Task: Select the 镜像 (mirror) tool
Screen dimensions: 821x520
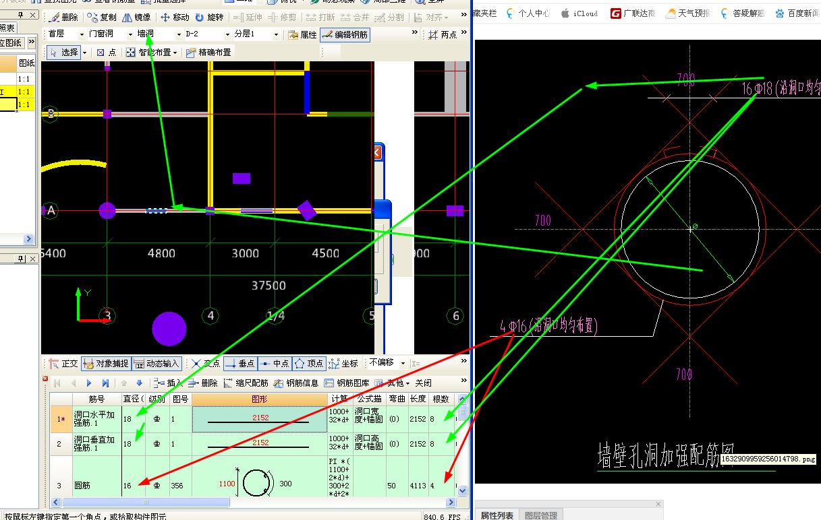Action: [x=136, y=18]
